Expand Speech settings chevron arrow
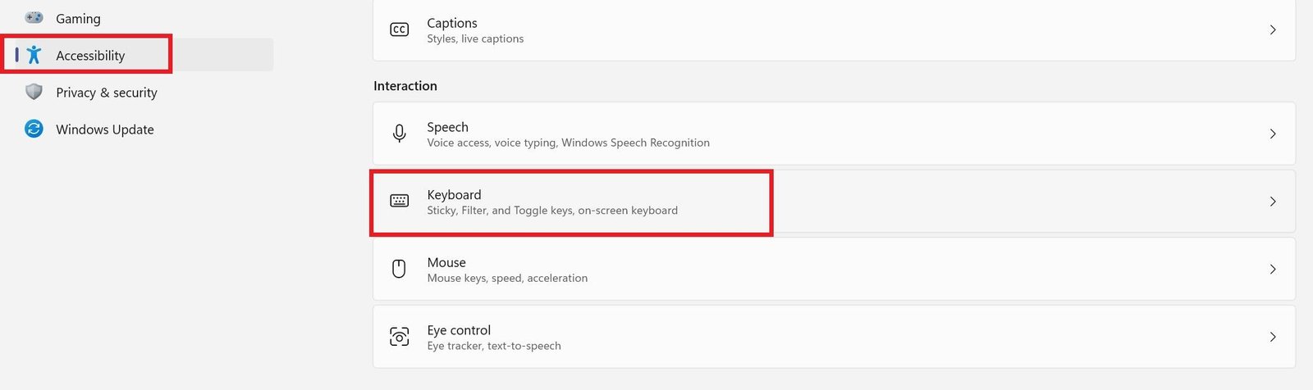Screen dimensions: 1313x390 (x=1273, y=134)
